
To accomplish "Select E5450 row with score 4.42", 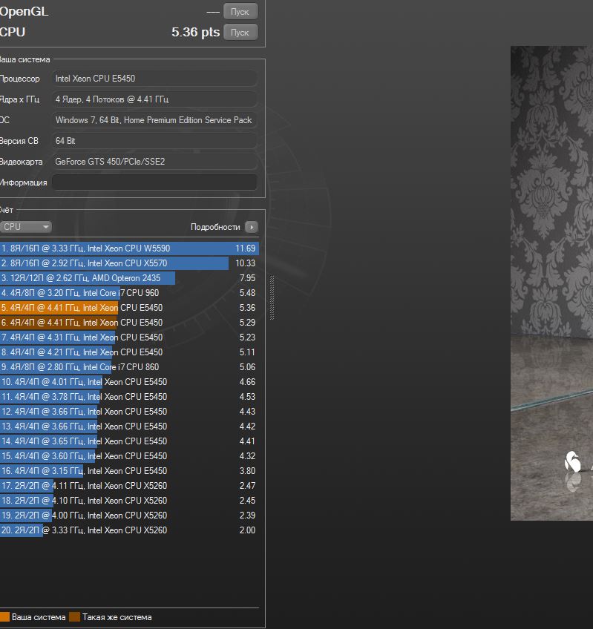I will tap(129, 427).
